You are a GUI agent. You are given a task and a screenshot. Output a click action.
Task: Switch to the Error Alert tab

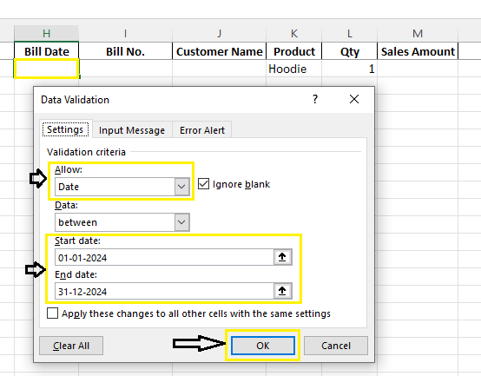click(x=202, y=130)
